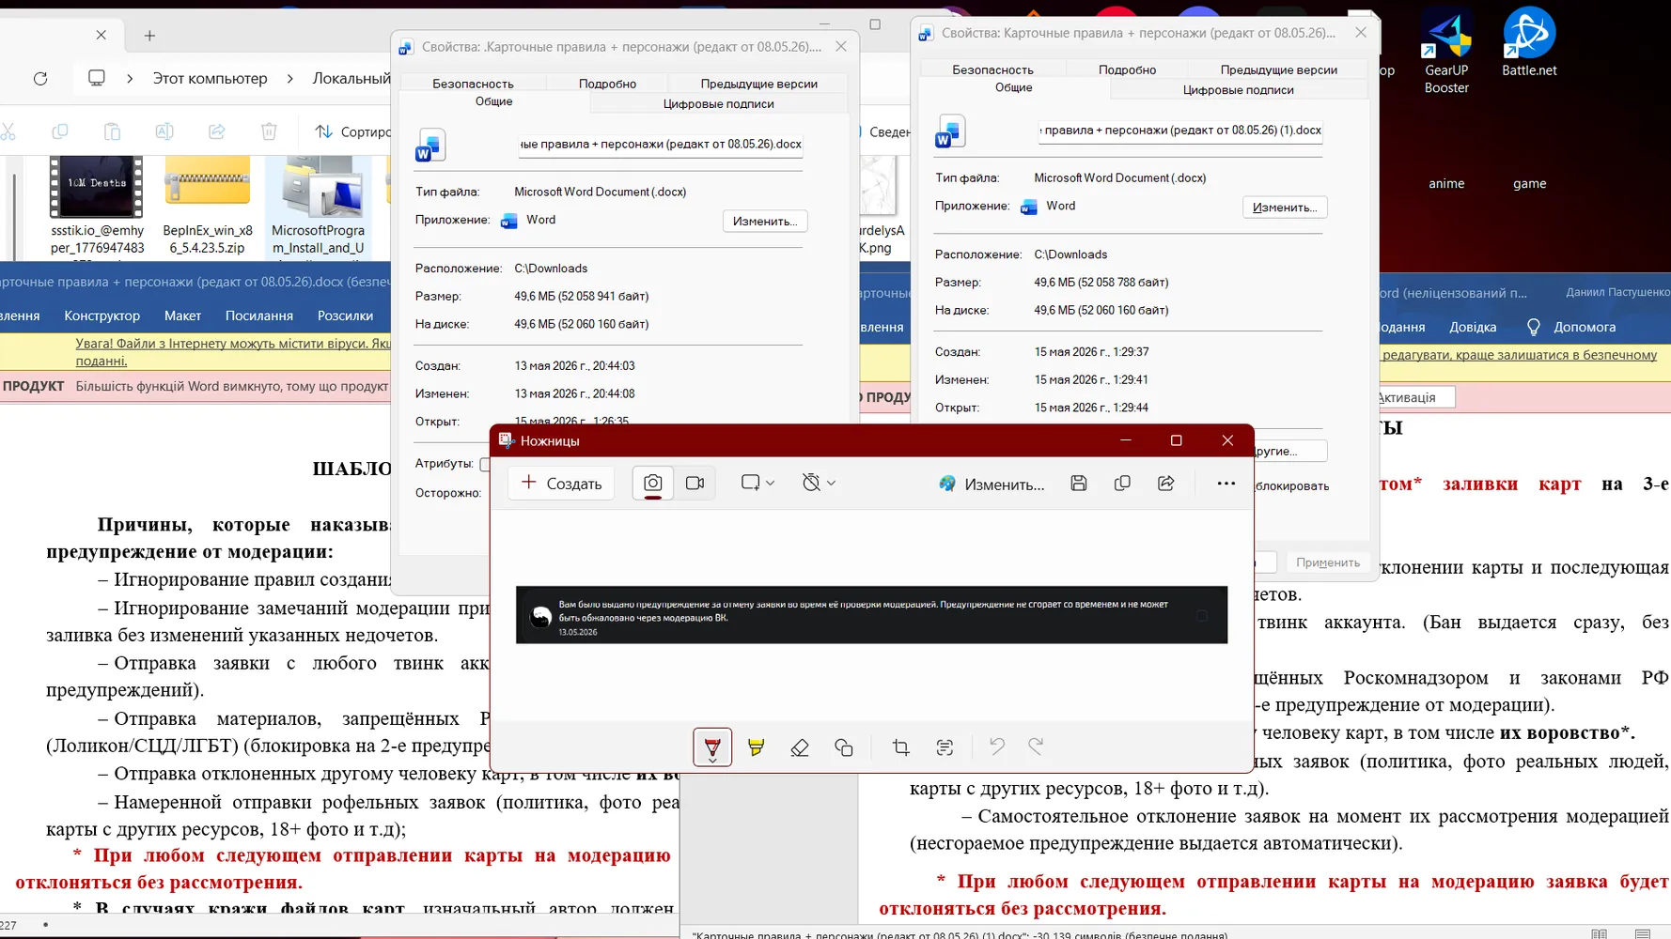Click Изменить button in right Properties window
The image size is (1671, 939).
[1285, 207]
